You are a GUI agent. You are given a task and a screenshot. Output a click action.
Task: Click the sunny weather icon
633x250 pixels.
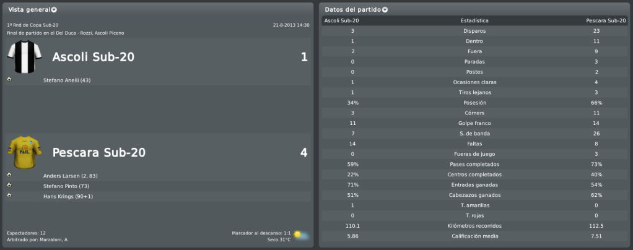point(301,236)
